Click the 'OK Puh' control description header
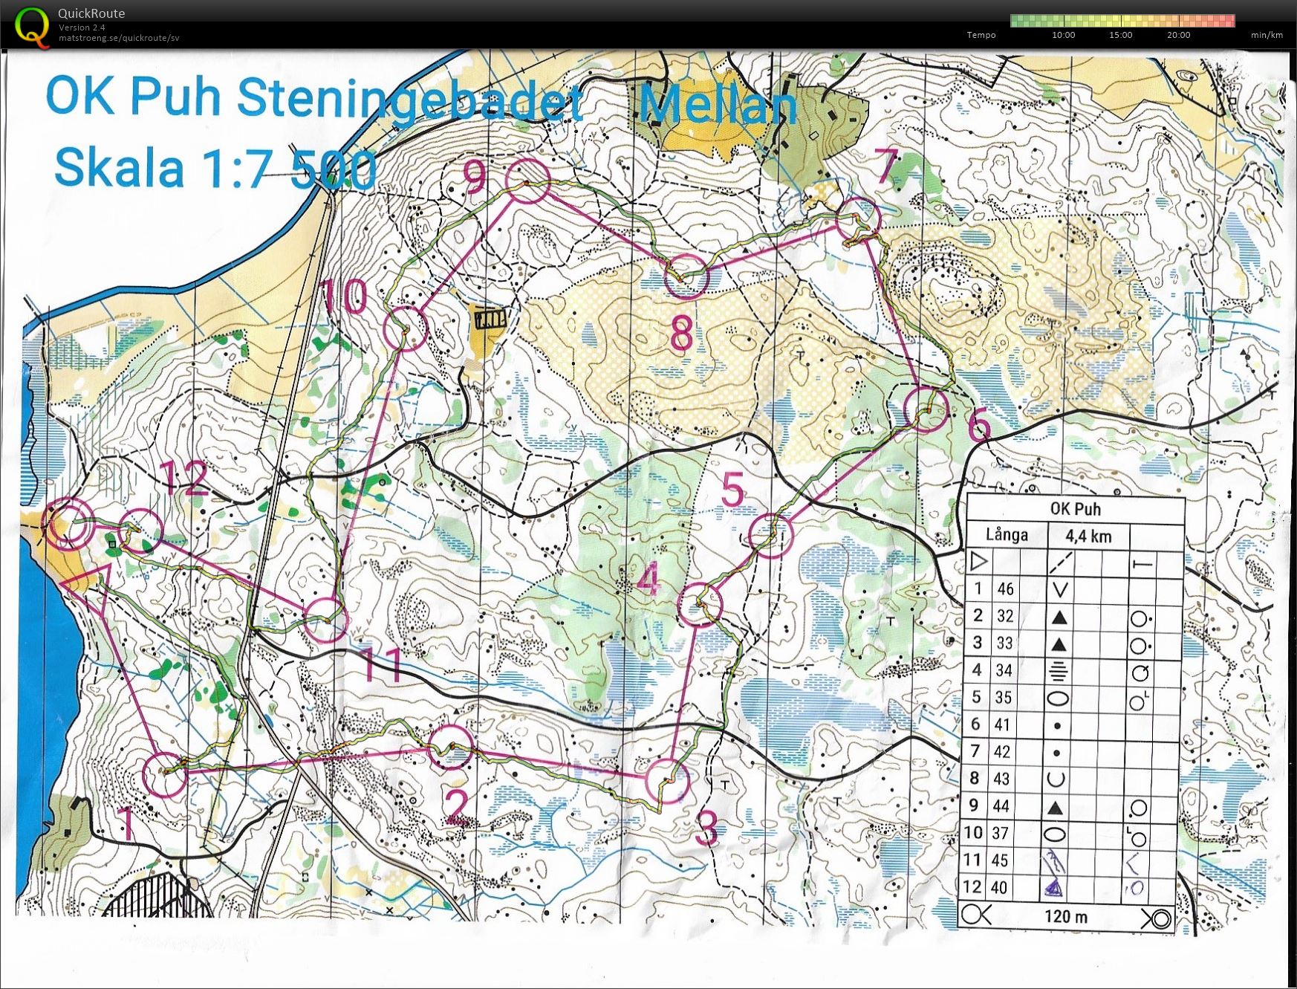The image size is (1297, 989). pyautogui.click(x=1074, y=509)
